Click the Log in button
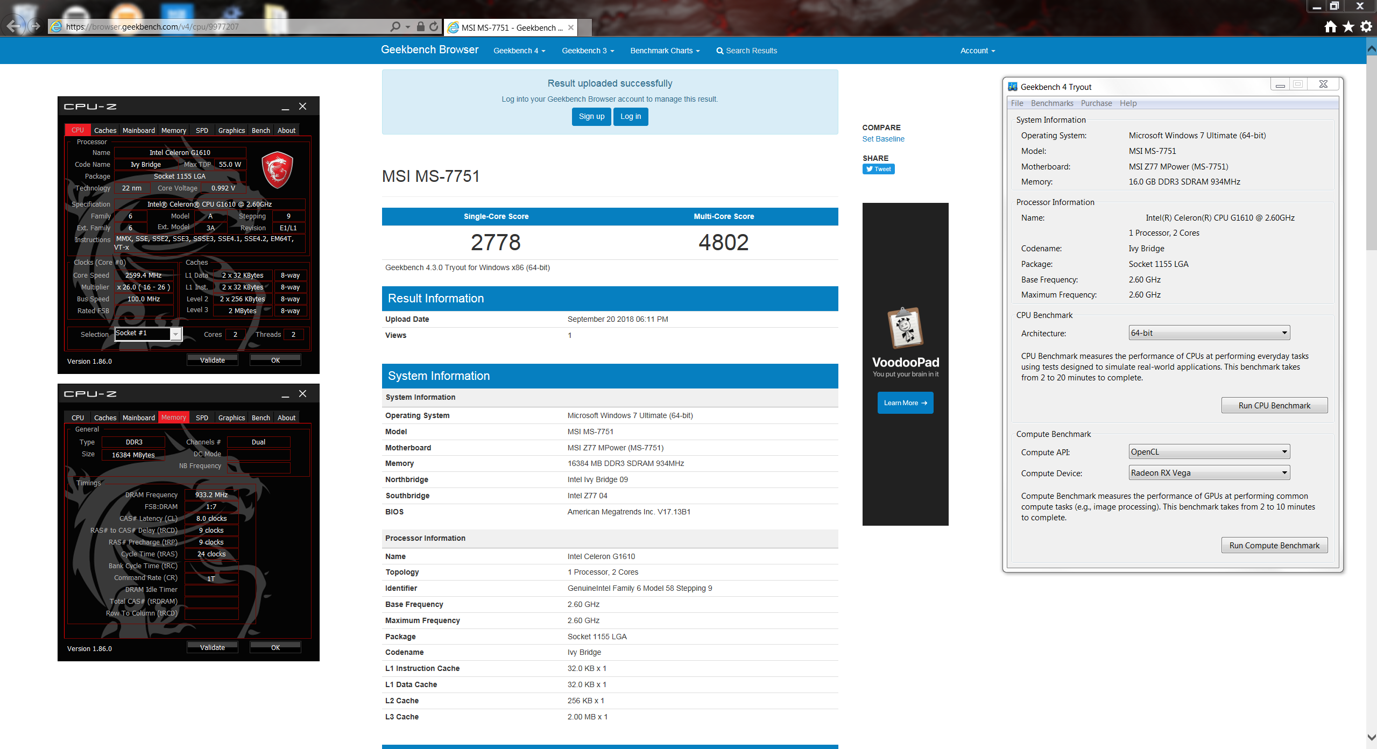The width and height of the screenshot is (1377, 749). click(631, 116)
